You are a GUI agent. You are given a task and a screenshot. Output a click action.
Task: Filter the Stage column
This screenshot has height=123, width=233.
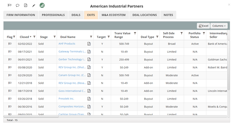pyautogui.click(x=55, y=37)
